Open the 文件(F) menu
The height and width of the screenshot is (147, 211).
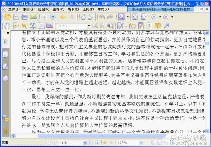point(14,9)
